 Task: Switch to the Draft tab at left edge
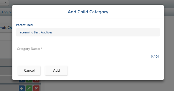pyautogui.click(x=6, y=28)
